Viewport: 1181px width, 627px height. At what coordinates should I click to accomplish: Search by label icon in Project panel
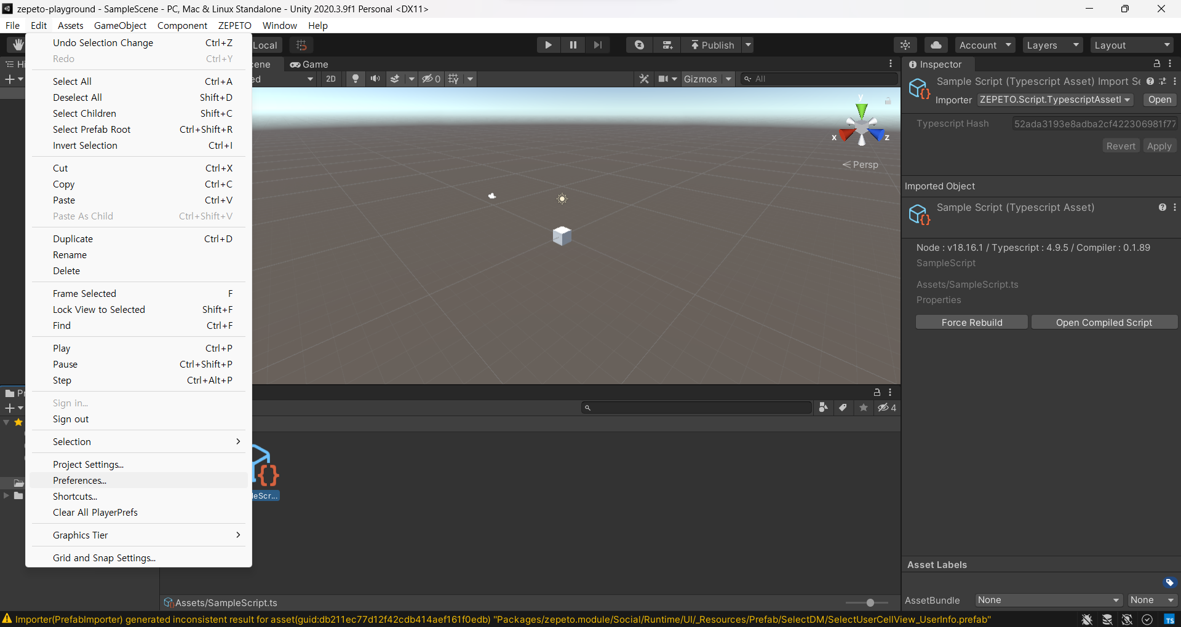[843, 408]
